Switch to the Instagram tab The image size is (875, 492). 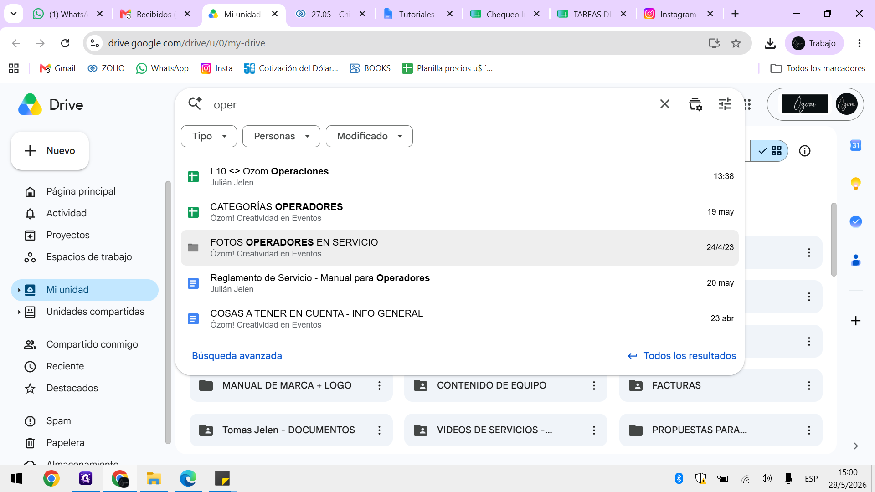[679, 14]
